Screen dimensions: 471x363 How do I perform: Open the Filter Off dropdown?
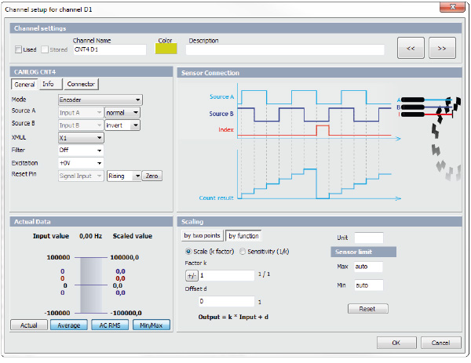[81, 151]
